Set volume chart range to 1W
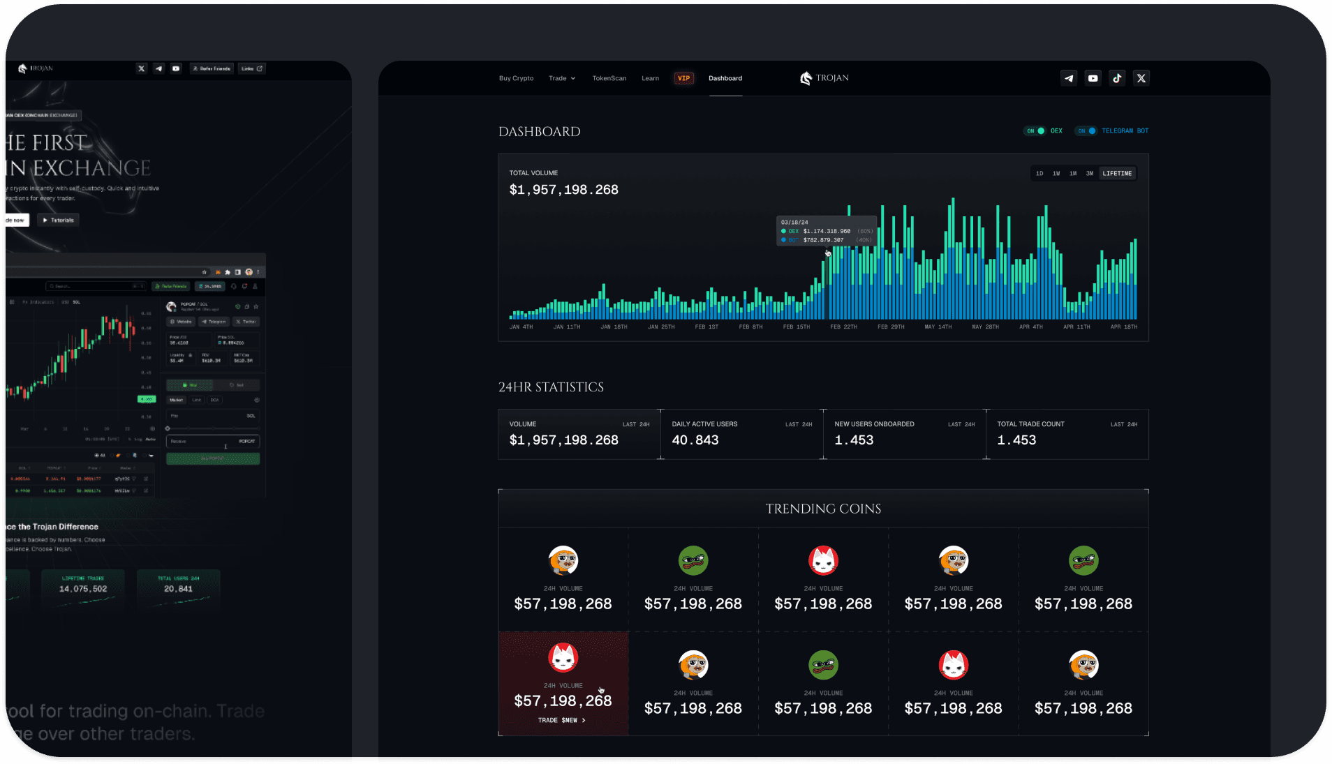Screen dimensions: 1332x764 (x=1056, y=174)
